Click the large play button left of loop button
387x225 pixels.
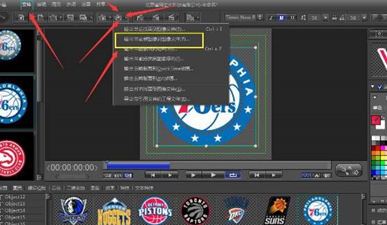[x=213, y=175]
